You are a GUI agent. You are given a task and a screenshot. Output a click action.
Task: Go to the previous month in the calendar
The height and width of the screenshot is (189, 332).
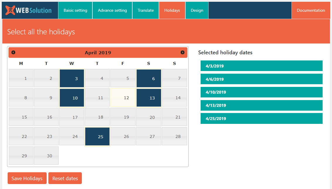point(13,52)
